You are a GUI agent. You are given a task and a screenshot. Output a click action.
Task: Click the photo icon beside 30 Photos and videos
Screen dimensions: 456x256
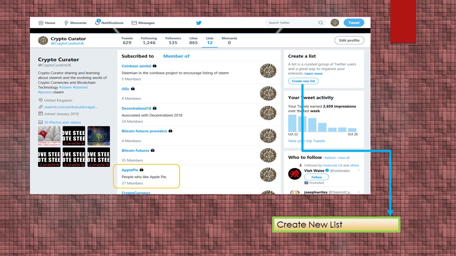tap(41, 122)
